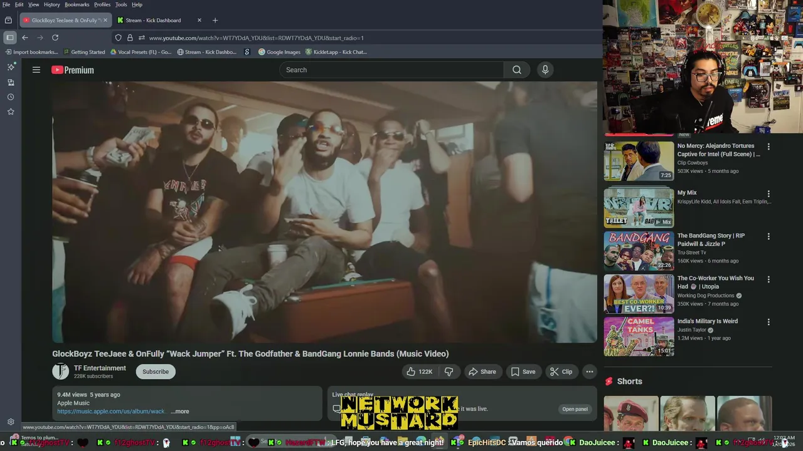Open new browser tab with plus
This screenshot has width=803, height=451.
click(x=215, y=20)
